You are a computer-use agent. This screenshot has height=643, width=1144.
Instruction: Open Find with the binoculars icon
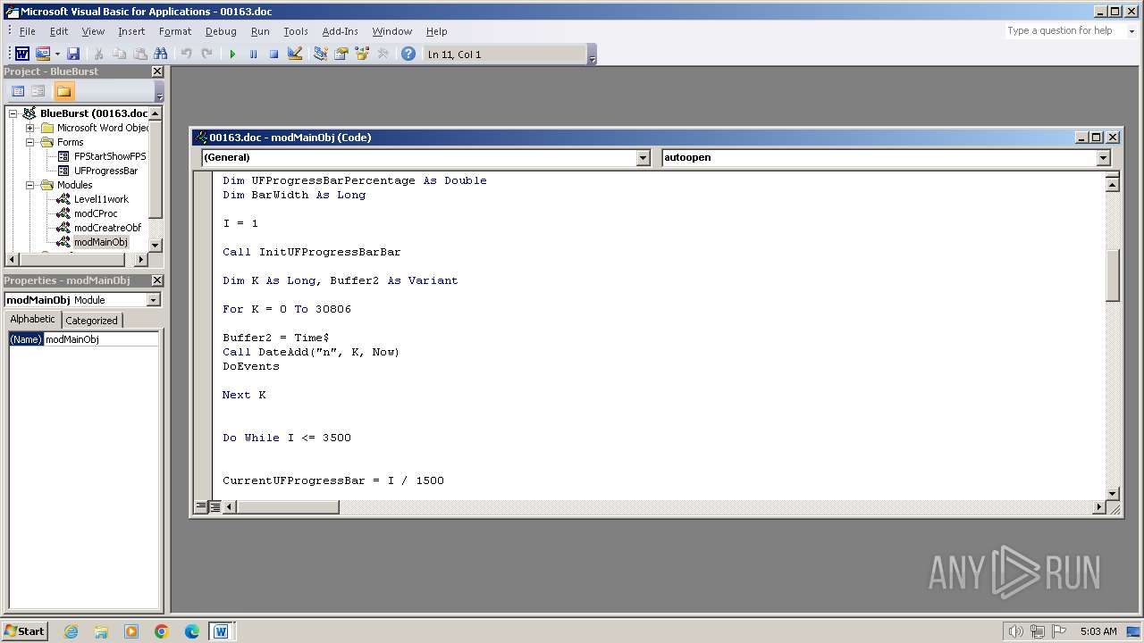pos(161,54)
